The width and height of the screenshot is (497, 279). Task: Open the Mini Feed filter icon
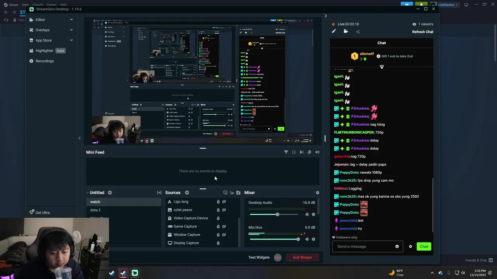[x=286, y=152]
